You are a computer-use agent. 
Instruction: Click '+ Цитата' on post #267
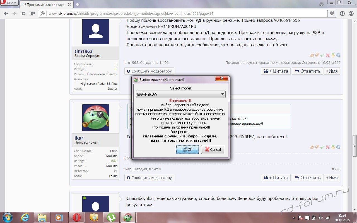click(x=276, y=71)
